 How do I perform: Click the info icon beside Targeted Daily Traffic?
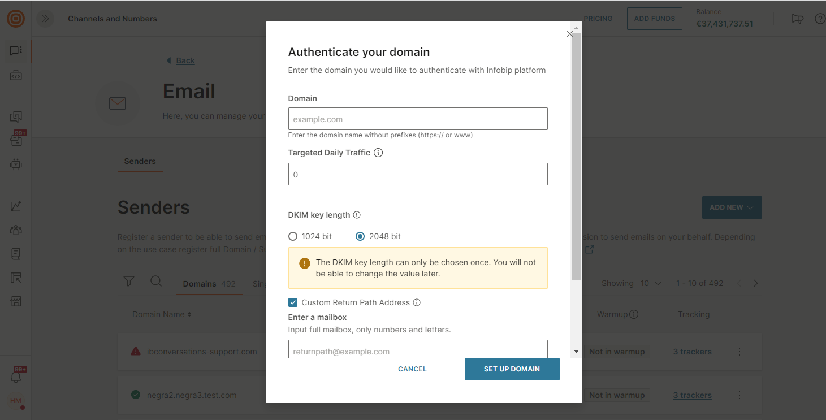point(379,153)
